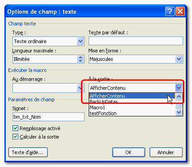Pick testFonction in the macro list
192x167 pixels.
point(132,113)
